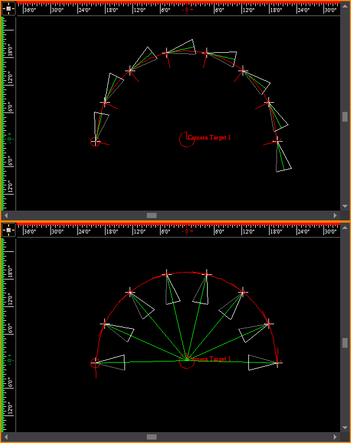
Task: Click the ruler origin icon in top viewport
Action: pos(8,9)
